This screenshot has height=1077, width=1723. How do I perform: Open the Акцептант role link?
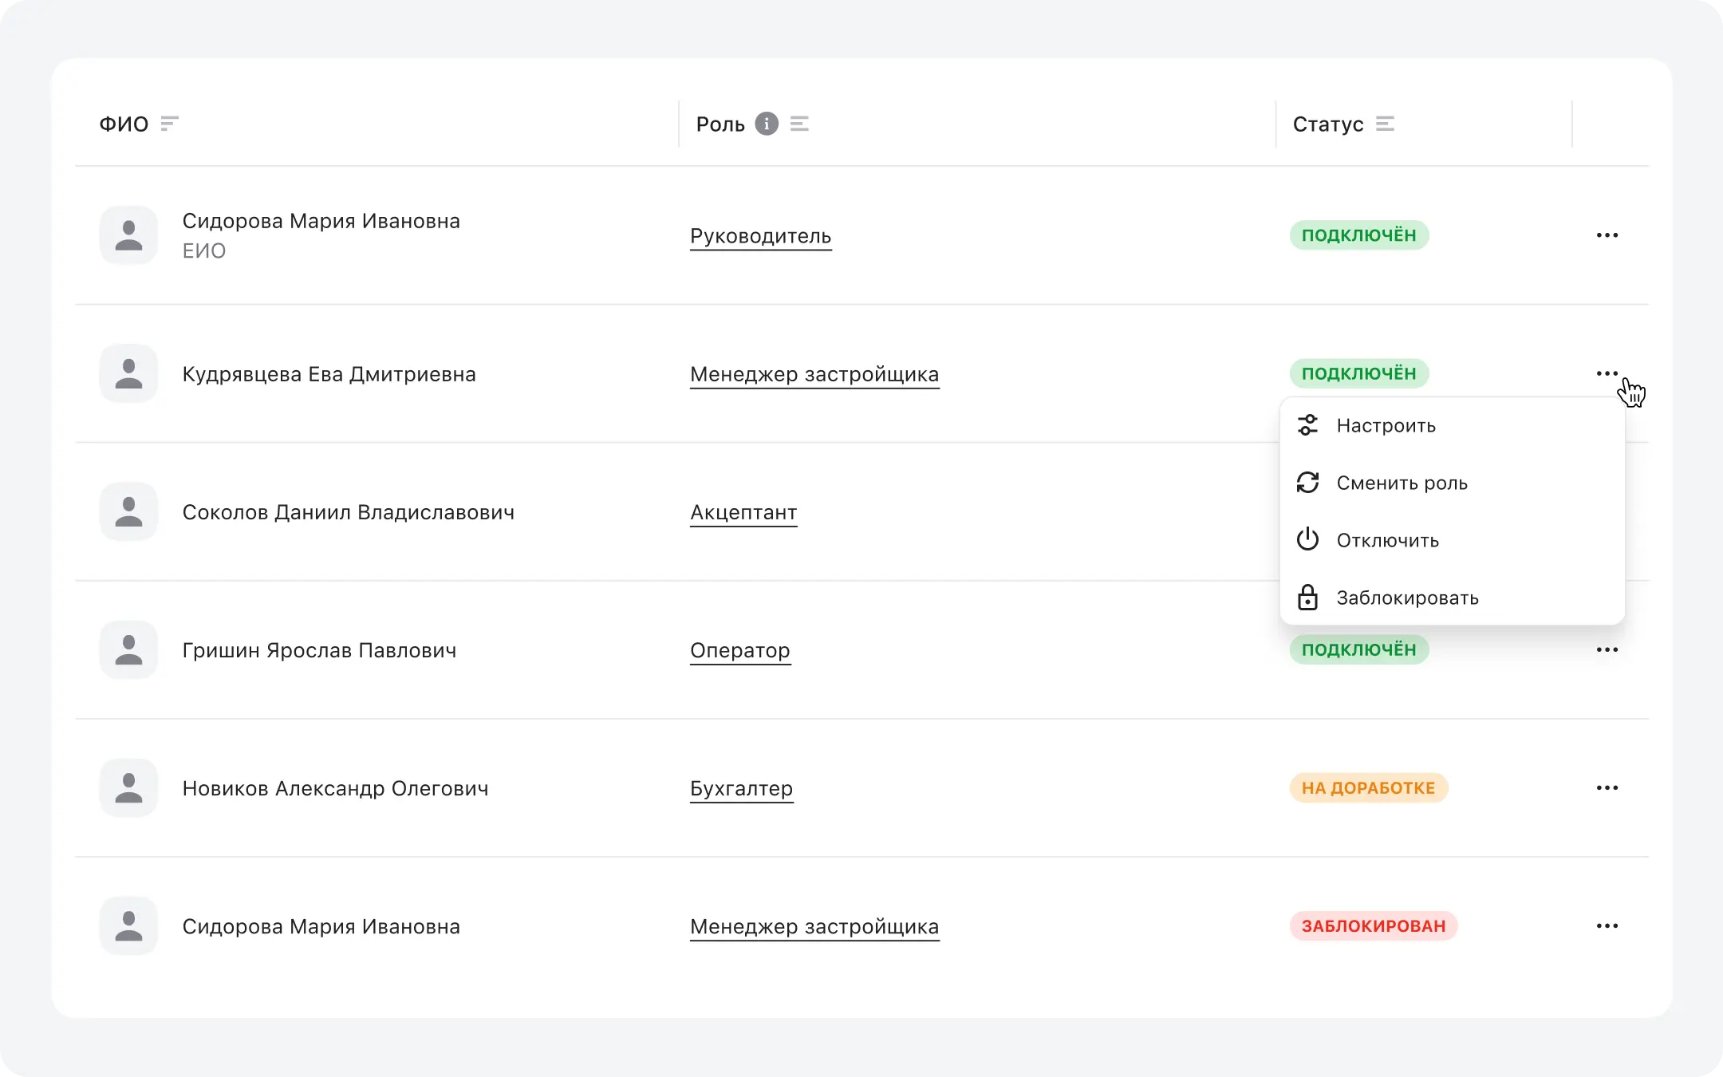coord(743,512)
